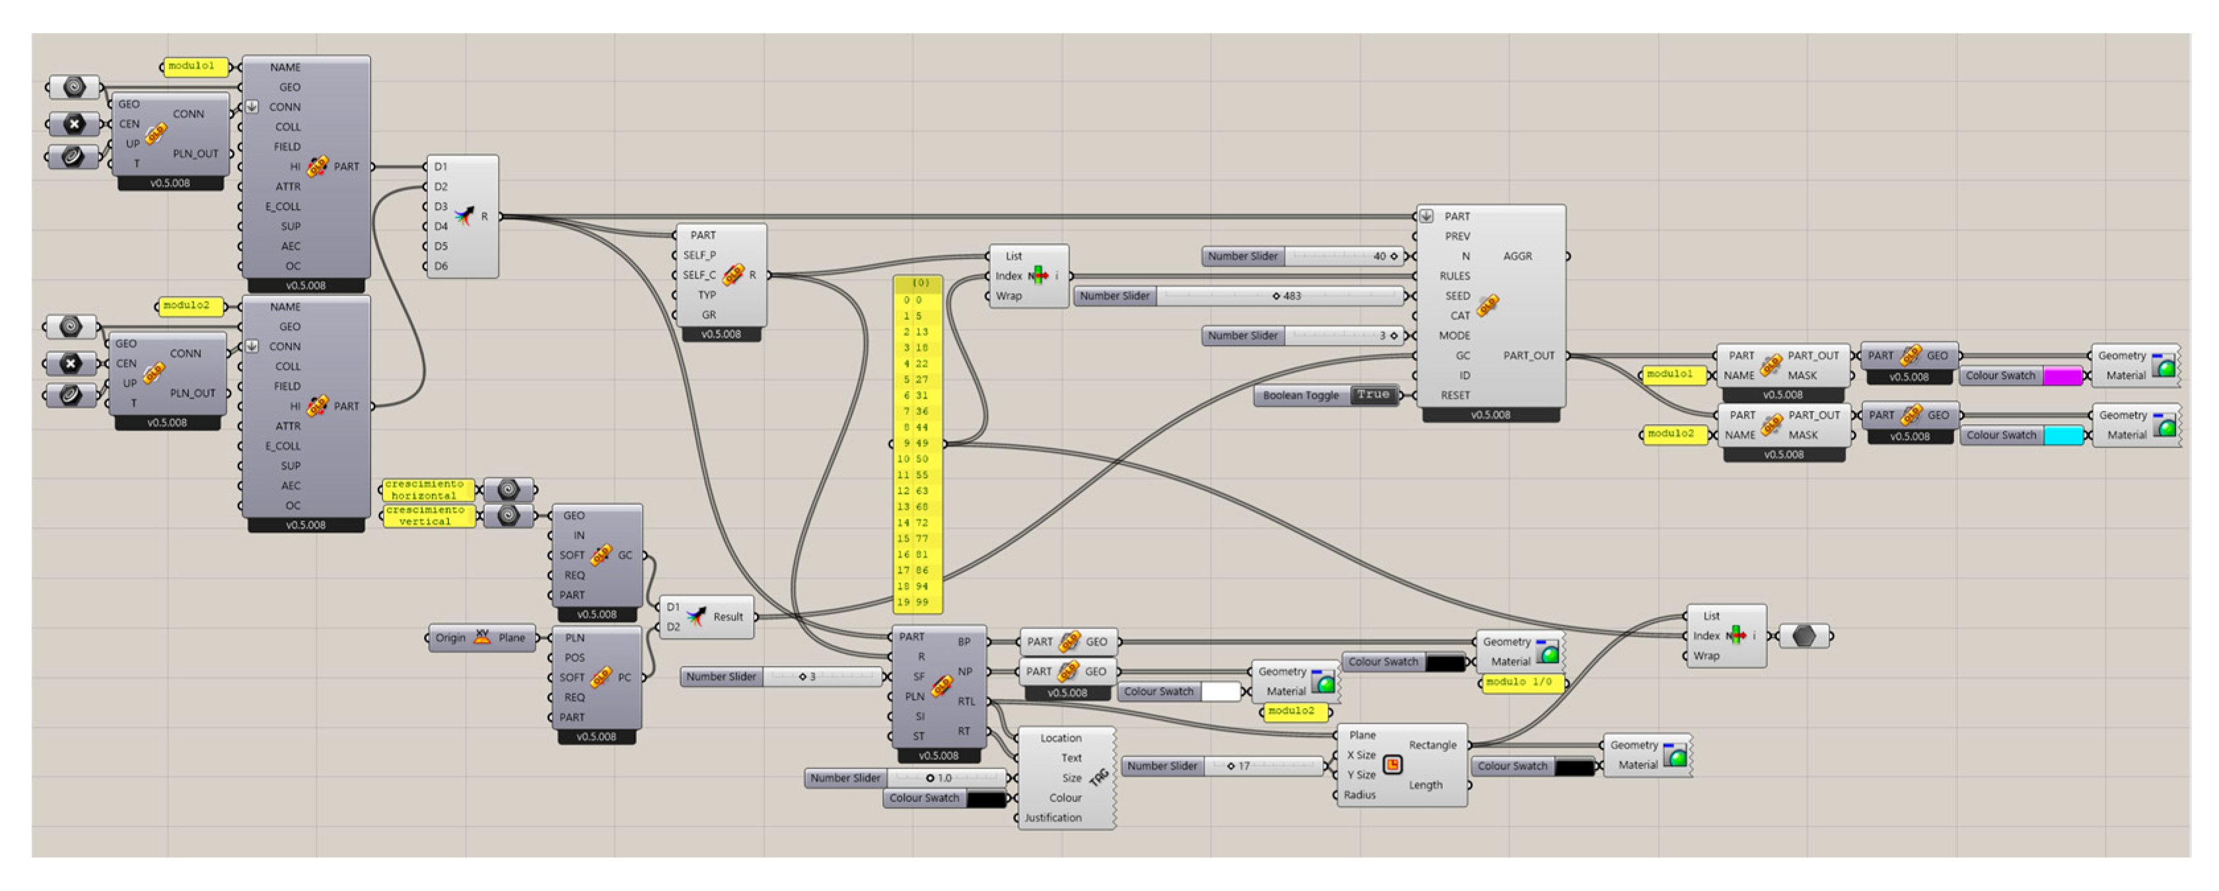2219x891 pixels.
Task: Click the Text Tag component's TAG icon
Action: [x=1098, y=778]
